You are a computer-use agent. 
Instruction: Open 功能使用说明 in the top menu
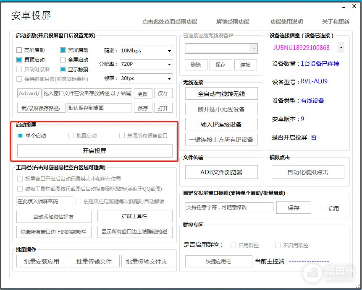(x=286, y=22)
